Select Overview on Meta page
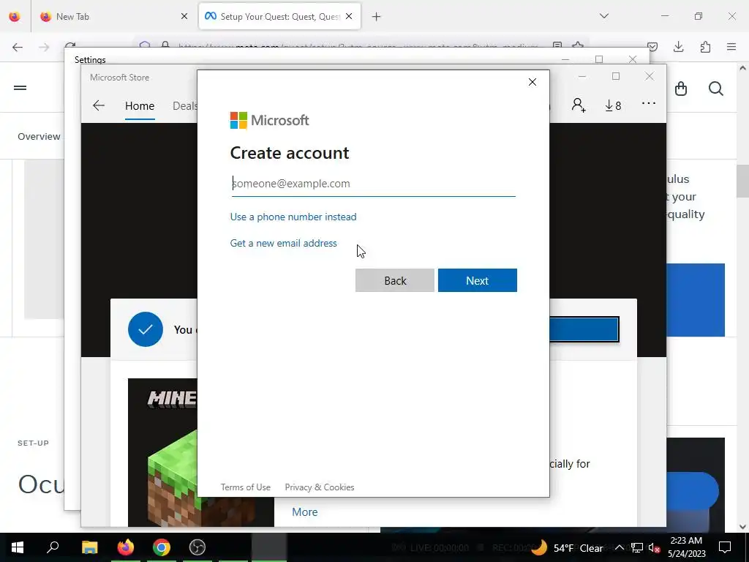749x562 pixels. tap(39, 137)
